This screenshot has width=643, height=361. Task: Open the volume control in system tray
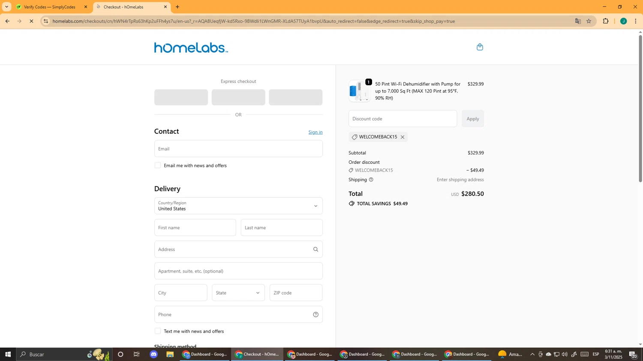tap(565, 354)
